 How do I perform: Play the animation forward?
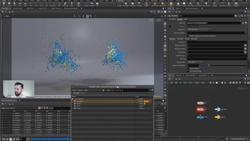click(14, 139)
